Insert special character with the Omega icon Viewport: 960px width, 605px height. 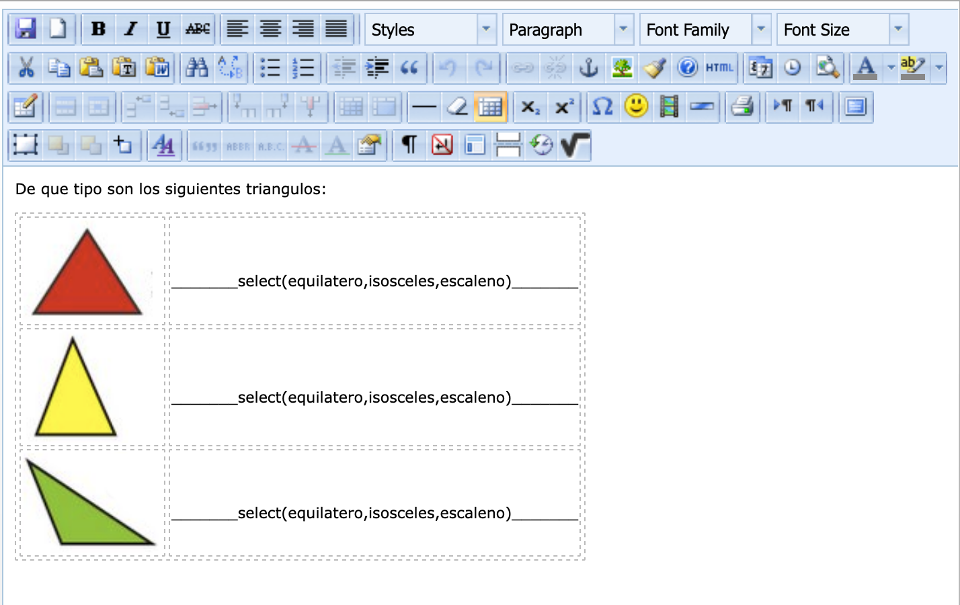(x=603, y=106)
